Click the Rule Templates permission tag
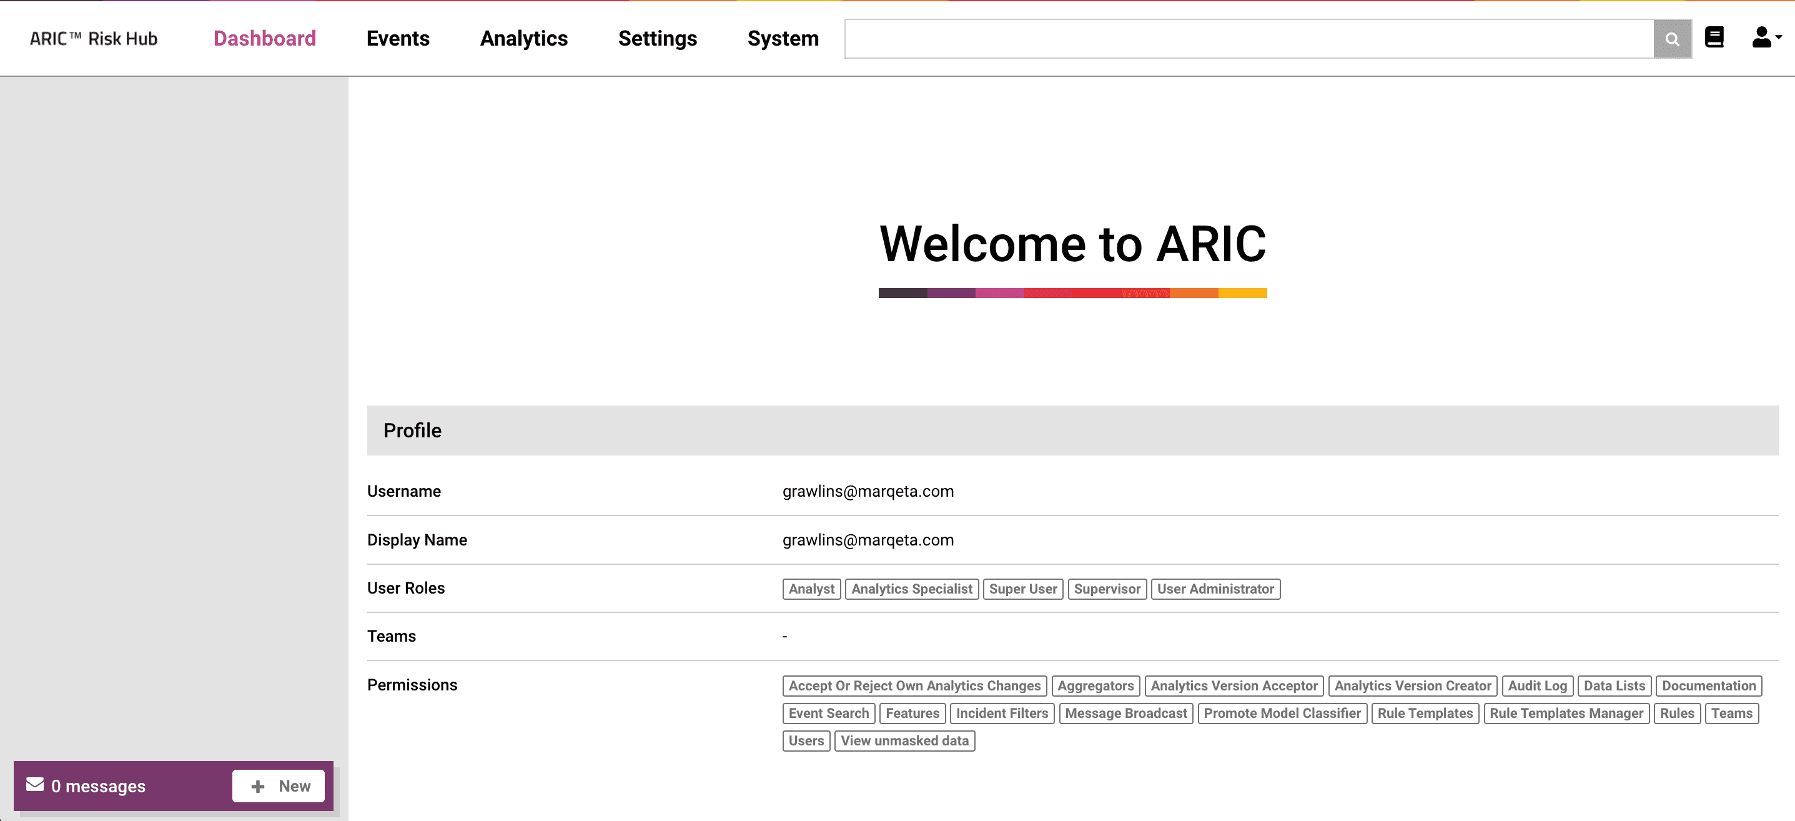Viewport: 1795px width, 821px height. (1425, 714)
